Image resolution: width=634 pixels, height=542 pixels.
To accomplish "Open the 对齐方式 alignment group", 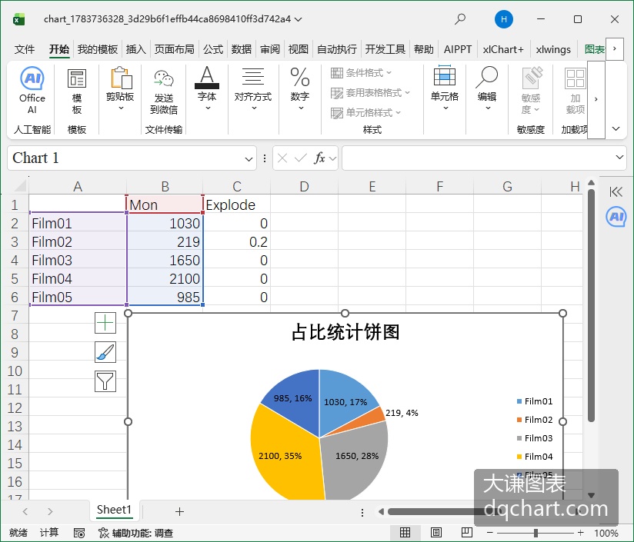I will (253, 88).
